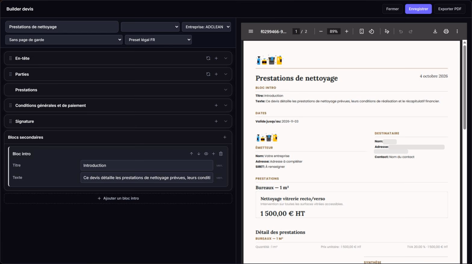
Task: Open the empty dropdown beside the quote title
Action: point(150,27)
